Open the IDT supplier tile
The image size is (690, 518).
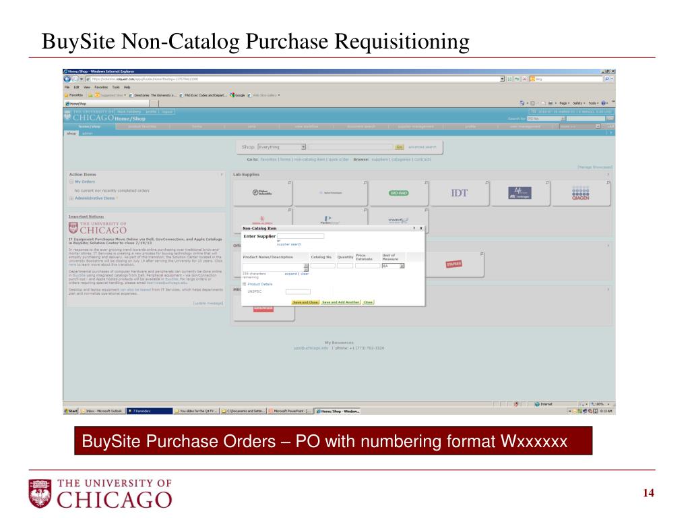point(460,193)
